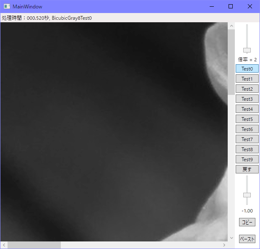Select the Test2 button

tap(247, 89)
